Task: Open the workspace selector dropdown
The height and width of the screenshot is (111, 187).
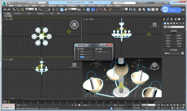Action: coord(38,3)
